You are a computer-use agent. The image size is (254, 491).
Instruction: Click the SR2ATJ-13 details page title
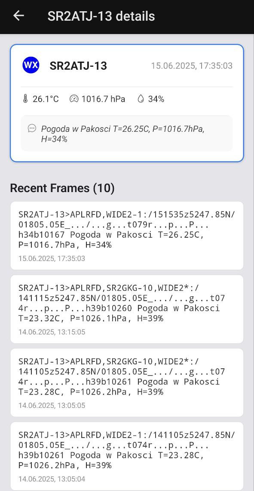tap(101, 16)
